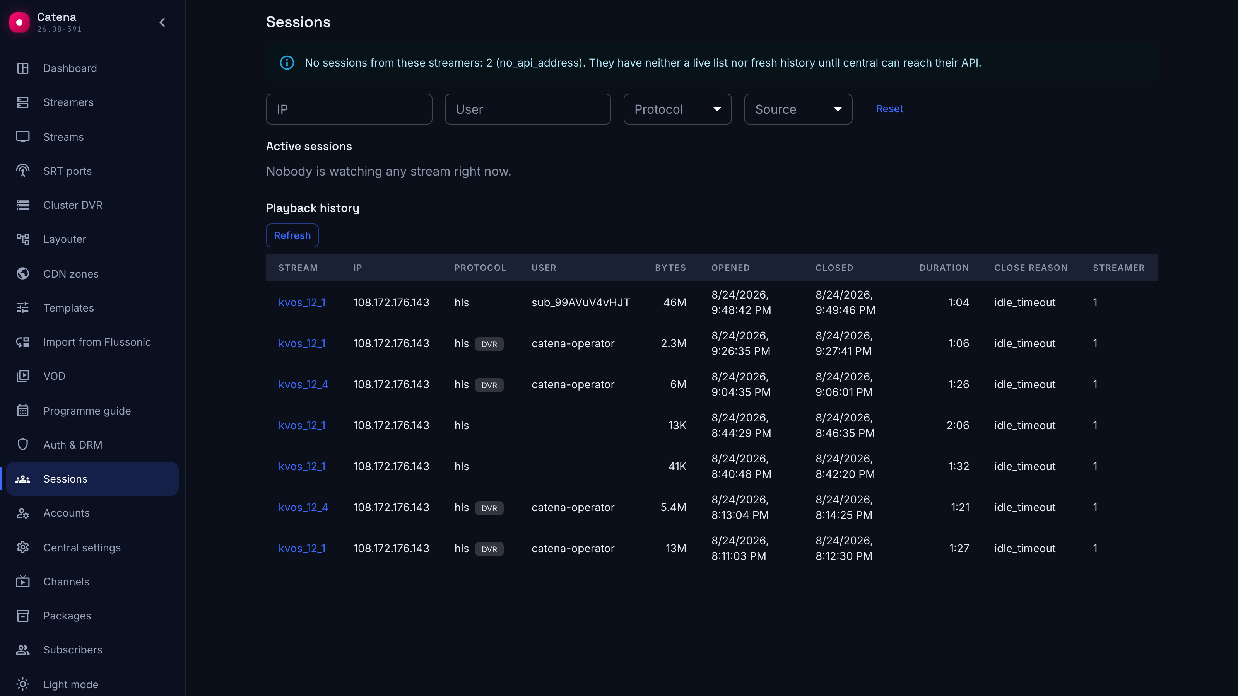The image size is (1238, 696).
Task: Click the version number 26.08-591
Action: click(59, 29)
